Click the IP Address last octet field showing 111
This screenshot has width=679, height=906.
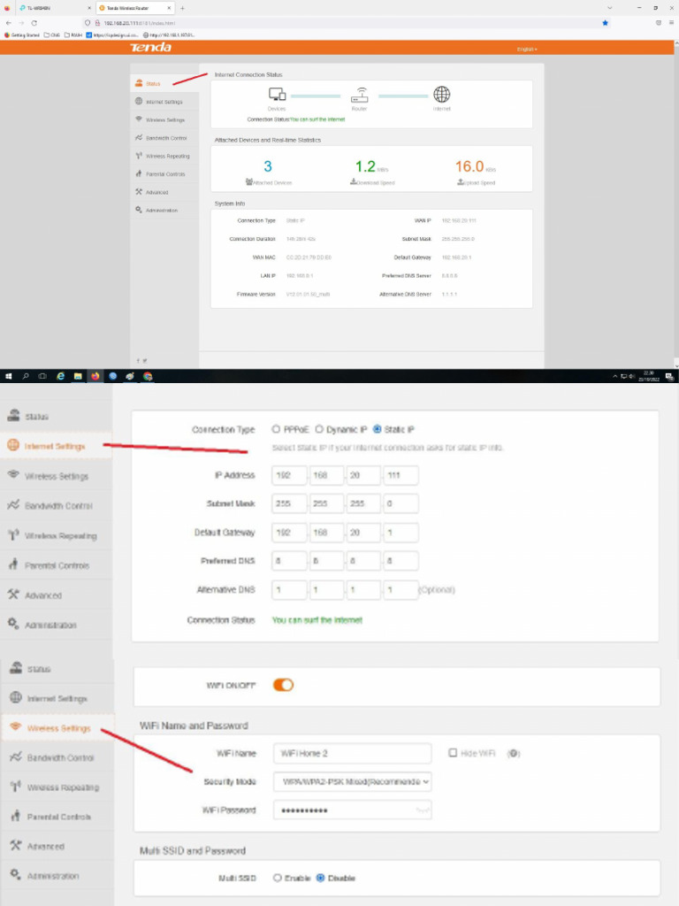click(401, 475)
